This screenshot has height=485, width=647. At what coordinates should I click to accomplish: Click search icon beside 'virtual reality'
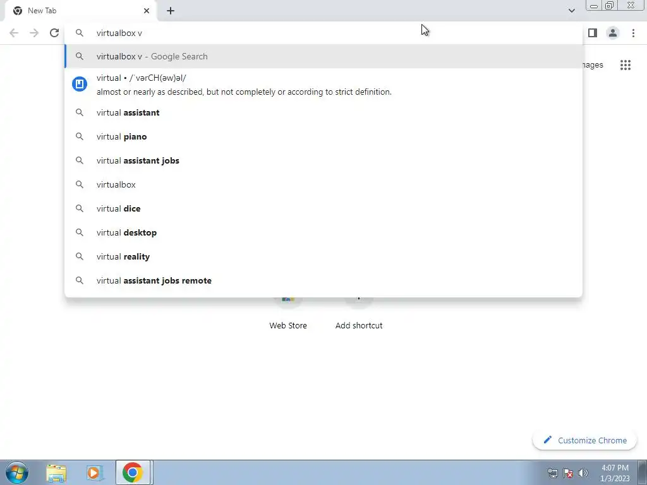80,256
